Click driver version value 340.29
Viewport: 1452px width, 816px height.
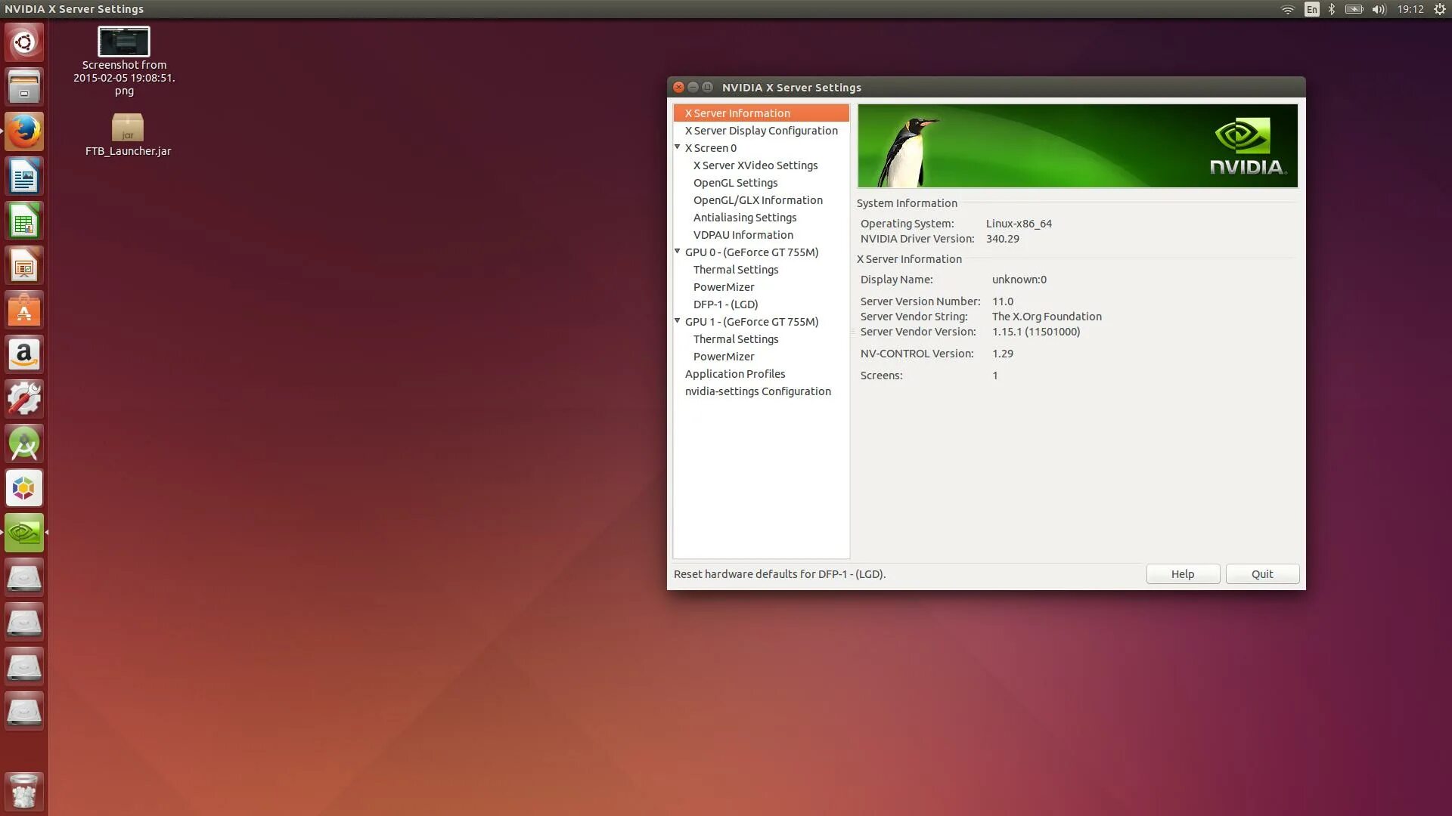1002,239
